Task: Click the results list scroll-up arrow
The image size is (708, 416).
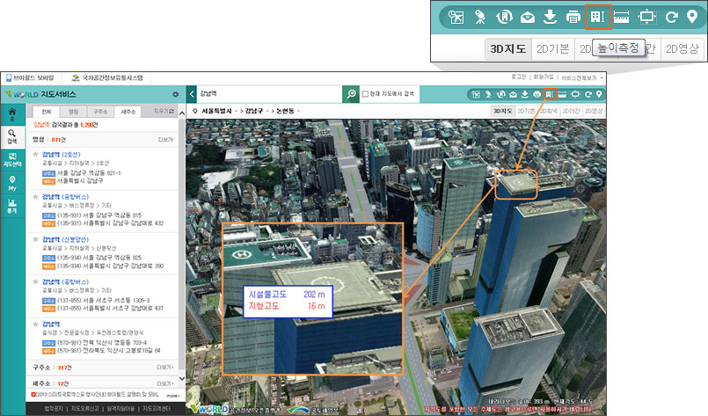Action: 182,113
